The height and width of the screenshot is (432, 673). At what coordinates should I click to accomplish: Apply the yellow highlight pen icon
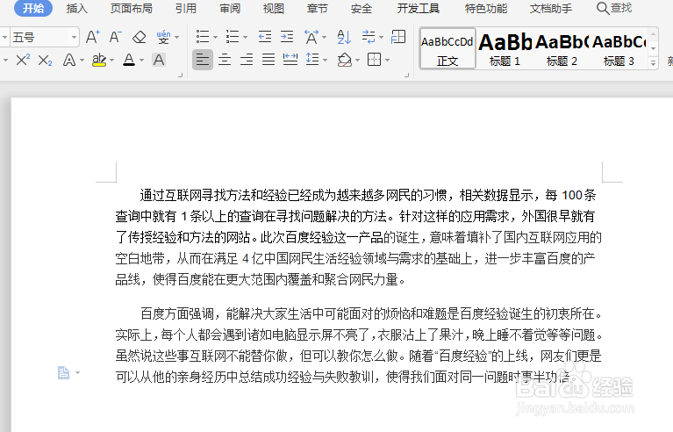tap(99, 60)
